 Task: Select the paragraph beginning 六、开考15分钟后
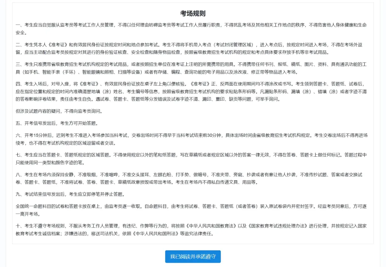(192, 139)
